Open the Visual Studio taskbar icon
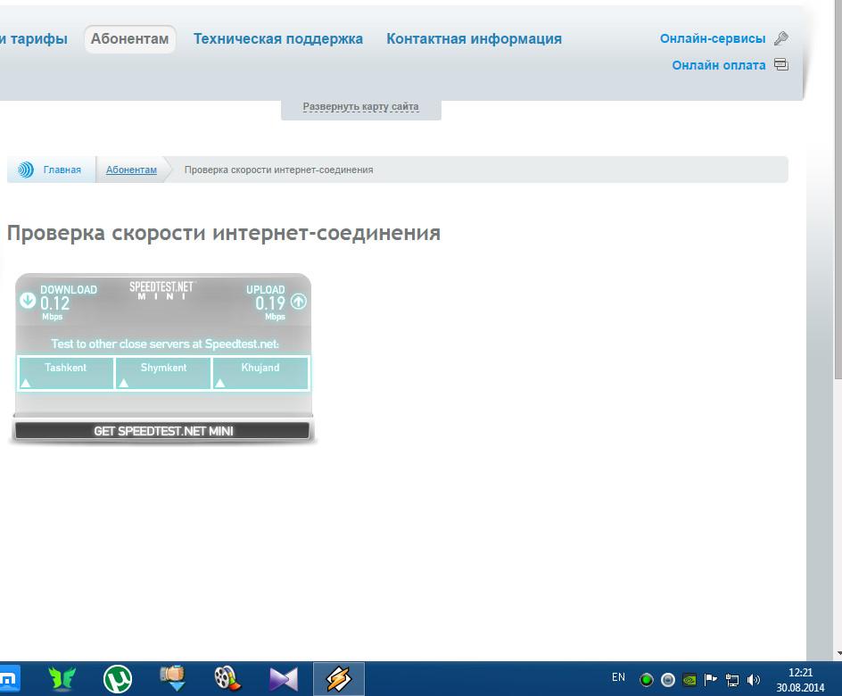The image size is (842, 696). tap(283, 679)
